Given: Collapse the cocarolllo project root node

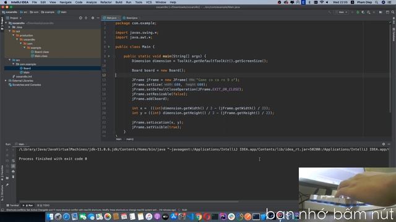Looking at the screenshot, I should pos(6,23).
